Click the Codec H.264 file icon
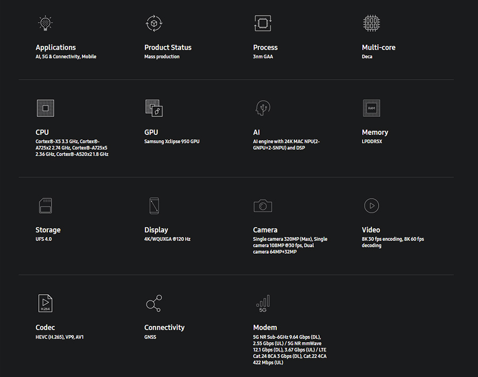The image size is (478, 377). [46, 303]
